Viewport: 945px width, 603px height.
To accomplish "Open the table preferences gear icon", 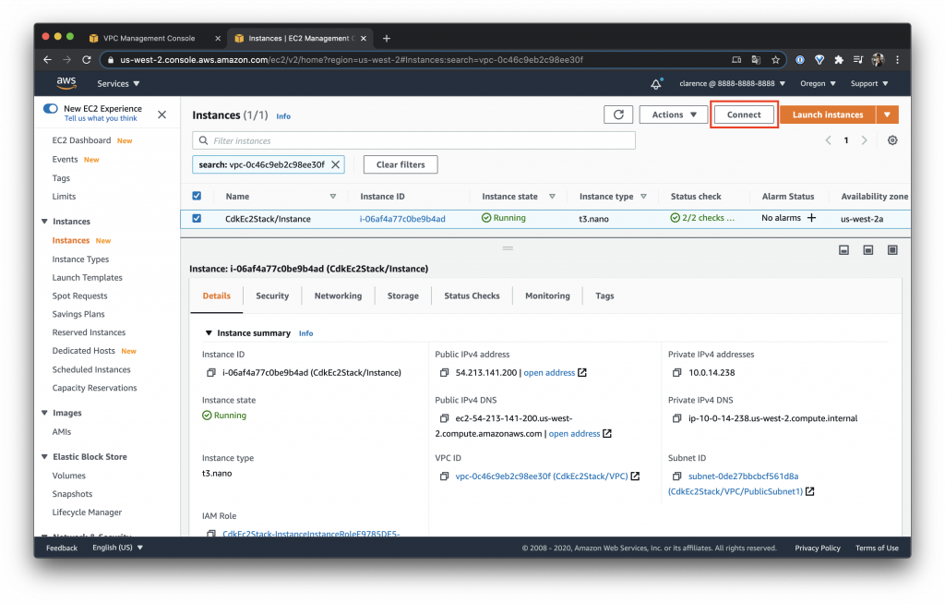I will 892,139.
